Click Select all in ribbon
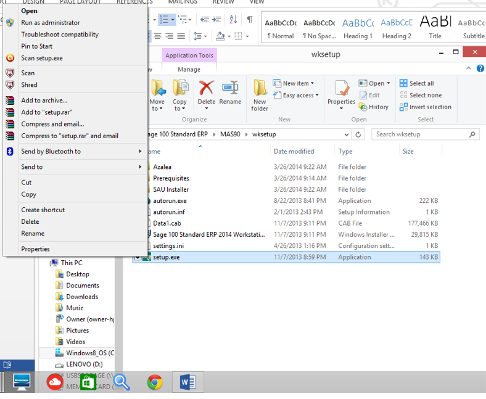Image resolution: width=486 pixels, height=399 pixels. [416, 83]
